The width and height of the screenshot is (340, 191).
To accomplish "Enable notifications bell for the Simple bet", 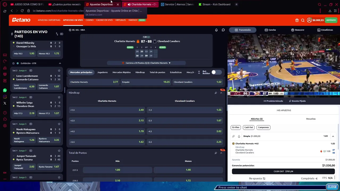I will (239, 136).
